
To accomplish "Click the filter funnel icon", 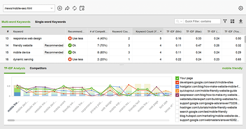I will [225, 21].
